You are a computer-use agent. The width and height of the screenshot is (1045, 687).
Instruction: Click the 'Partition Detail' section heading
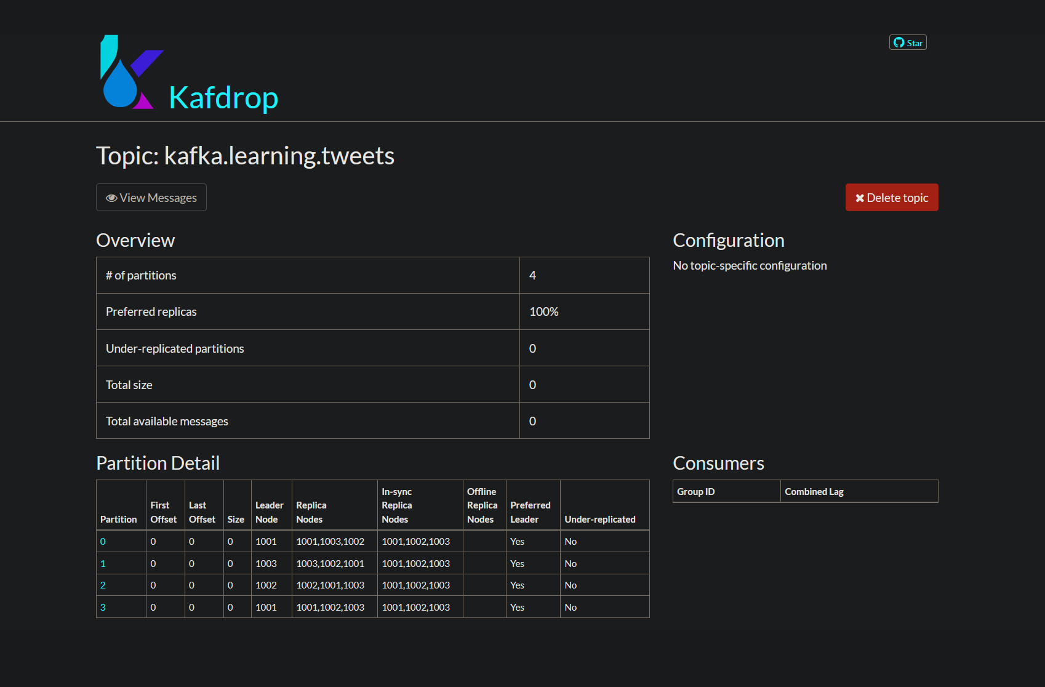point(158,463)
